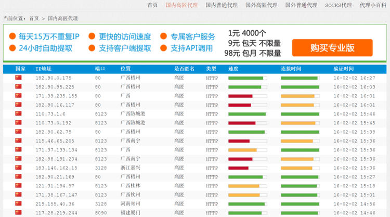Click the 首页 link in the breadcrumb
This screenshot has width=390, height=217.
[34, 18]
